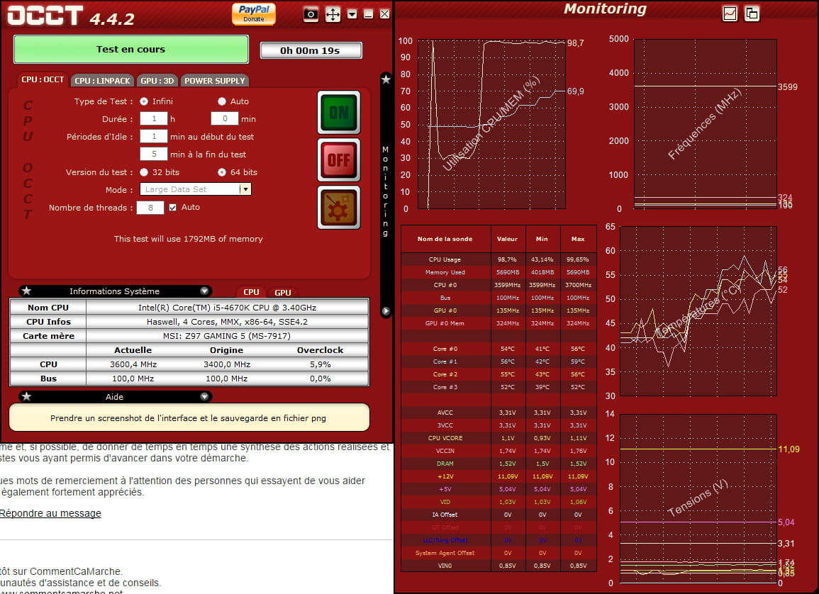Click the Nombre de threads input field
This screenshot has height=594, width=819.
point(150,208)
